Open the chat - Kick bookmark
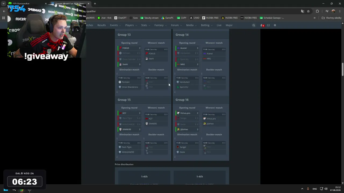This screenshot has width=344, height=193. tap(104, 18)
